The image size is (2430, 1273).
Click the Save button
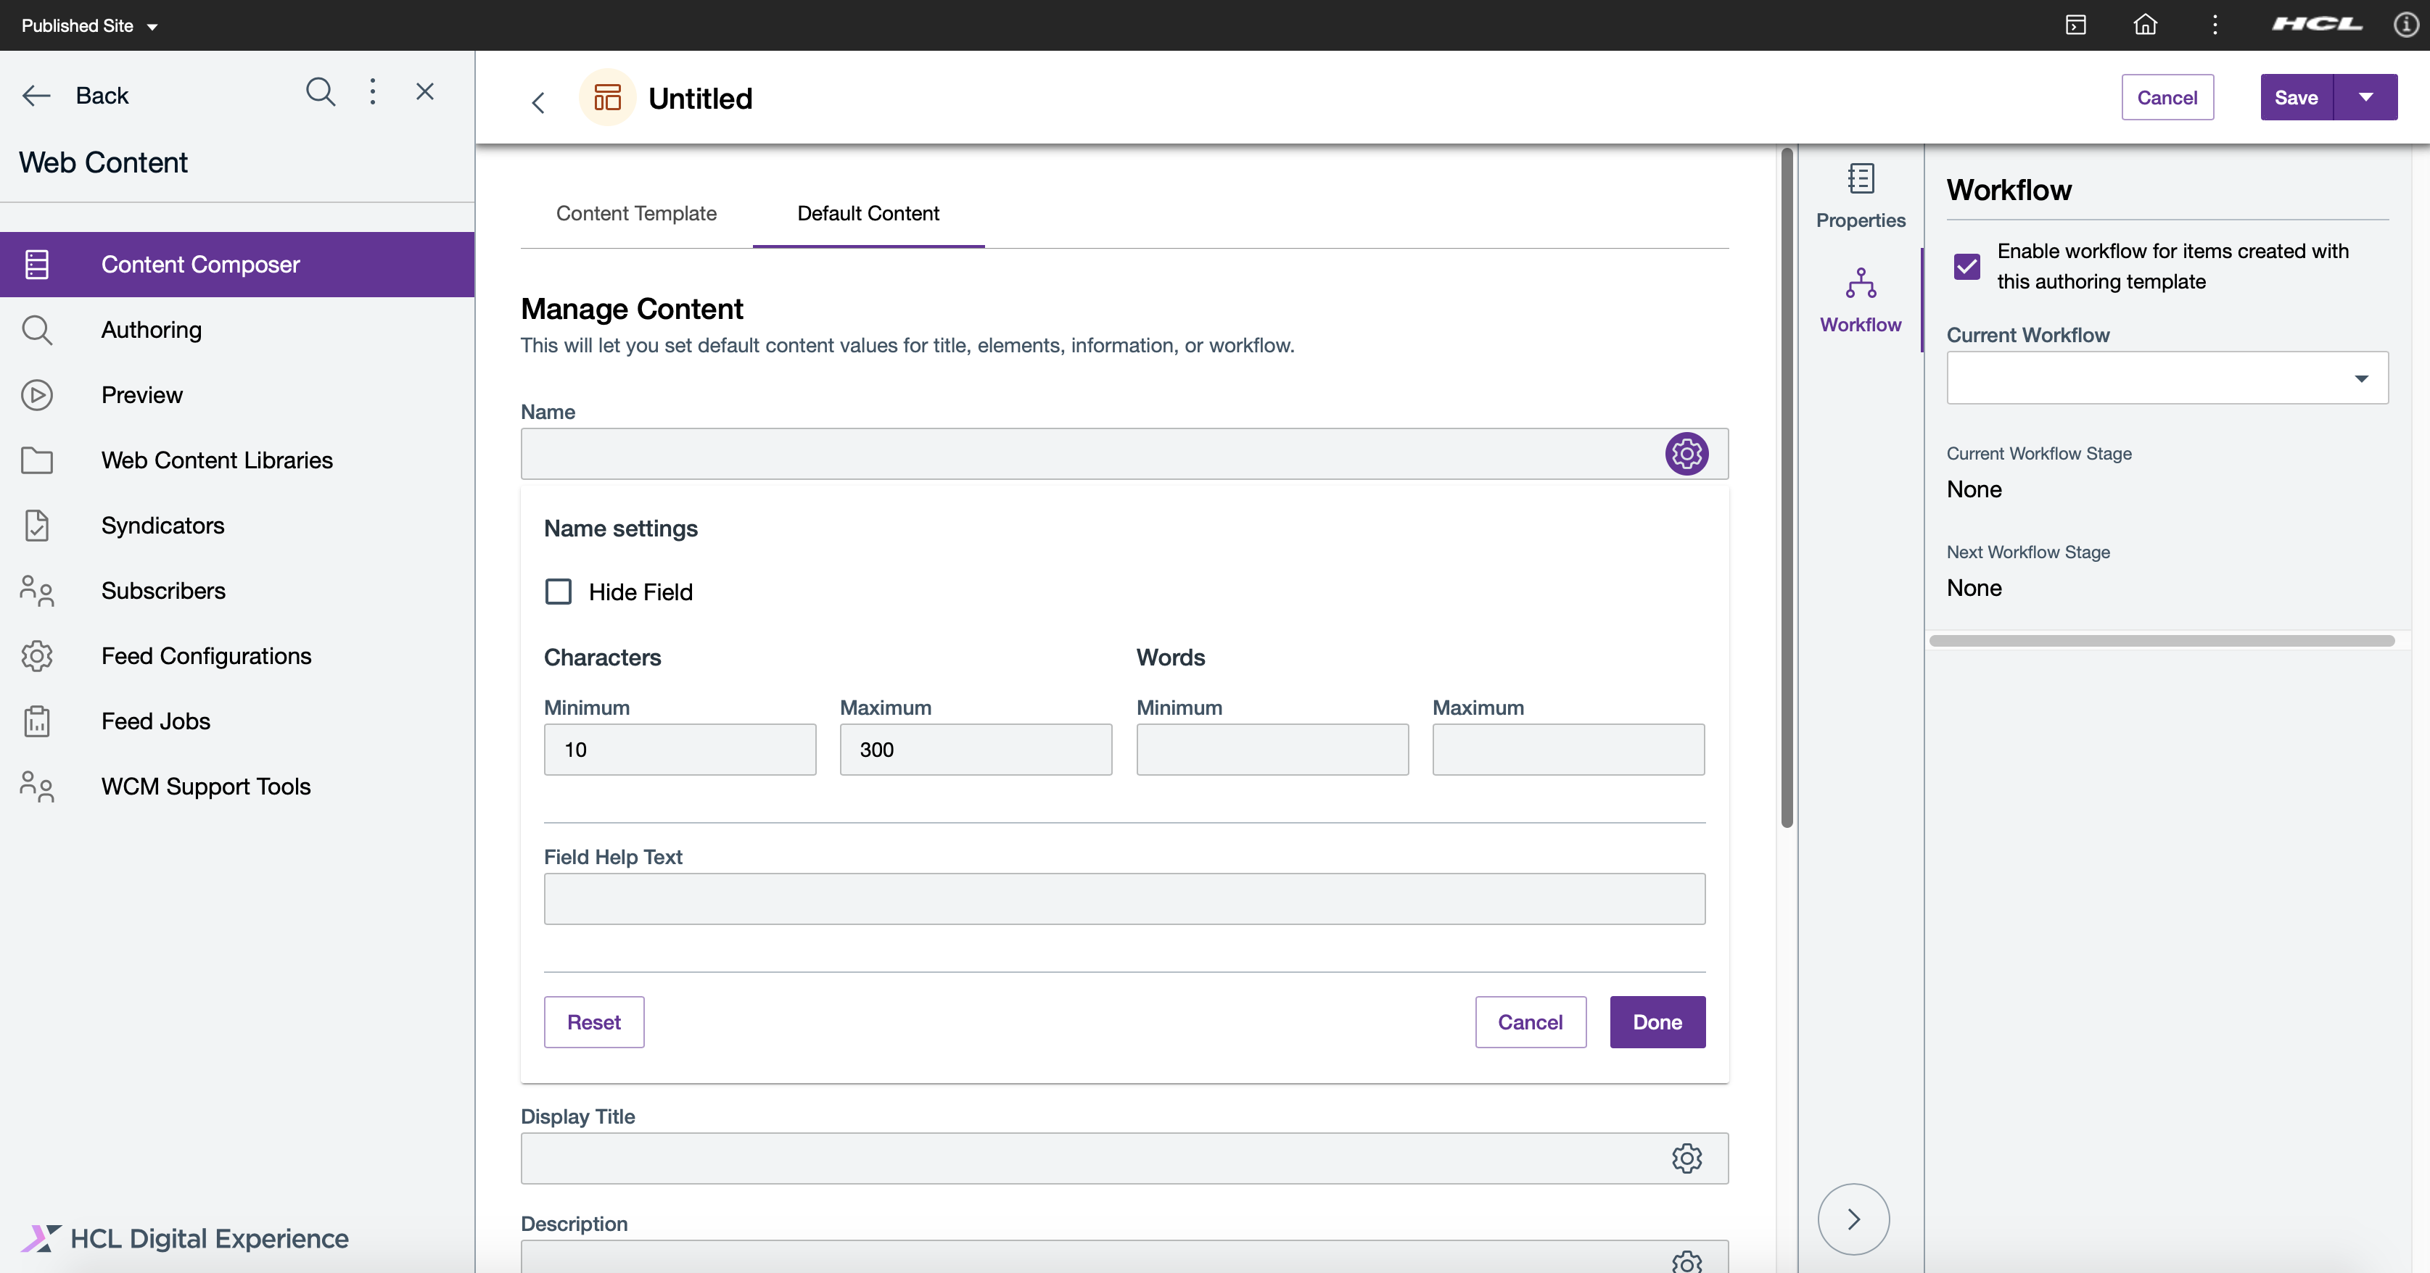(2296, 97)
